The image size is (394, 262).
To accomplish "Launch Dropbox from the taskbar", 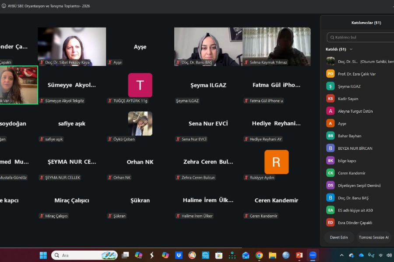I will [179, 255].
